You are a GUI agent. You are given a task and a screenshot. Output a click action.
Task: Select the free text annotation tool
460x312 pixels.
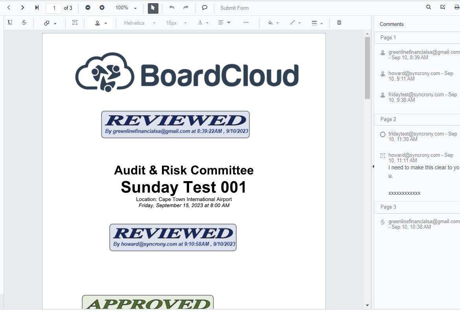pyautogui.click(x=75, y=22)
